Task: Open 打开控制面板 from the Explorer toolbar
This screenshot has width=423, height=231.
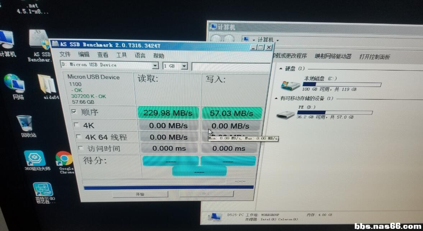Action: click(375, 56)
